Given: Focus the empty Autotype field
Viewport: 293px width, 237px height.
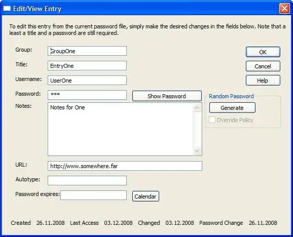Looking at the screenshot, I should tap(87, 180).
